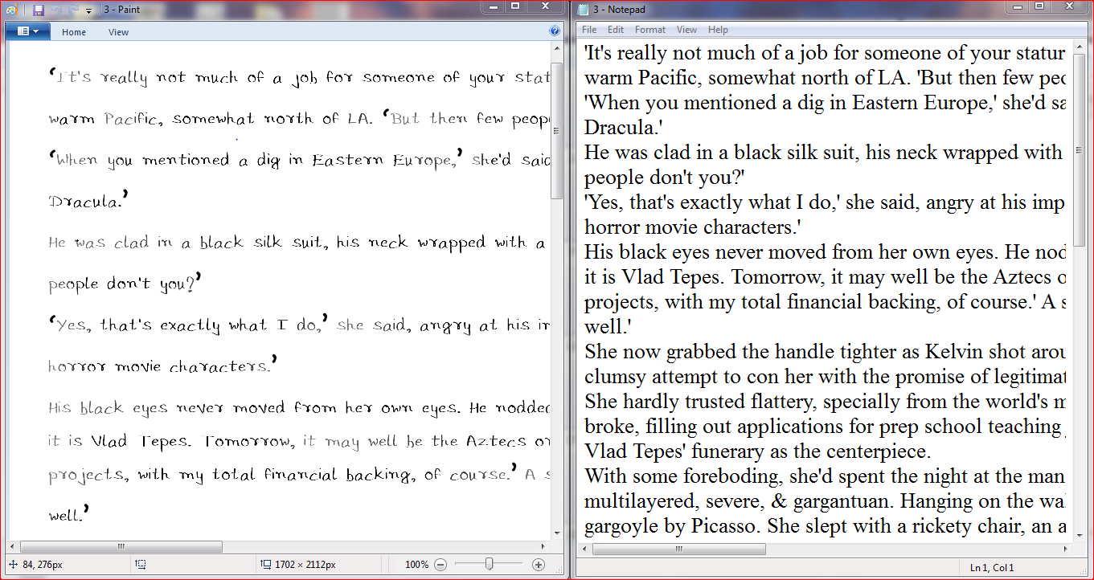Click the Redo arrow in Paint's title bar
The height and width of the screenshot is (580, 1094).
(75, 10)
